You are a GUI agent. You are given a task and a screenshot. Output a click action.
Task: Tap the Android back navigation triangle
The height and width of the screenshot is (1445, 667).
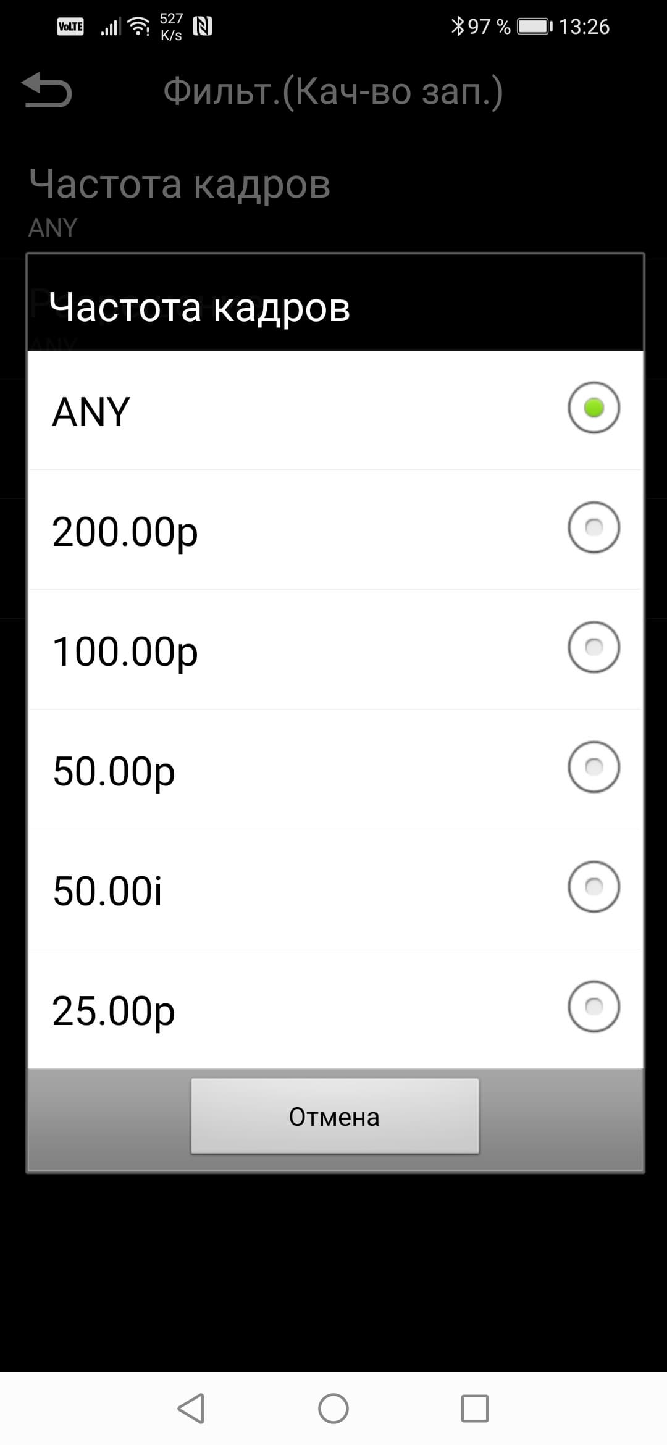191,1409
